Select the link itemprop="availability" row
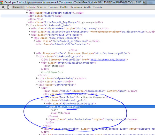155x135 pixels. point(84,60)
